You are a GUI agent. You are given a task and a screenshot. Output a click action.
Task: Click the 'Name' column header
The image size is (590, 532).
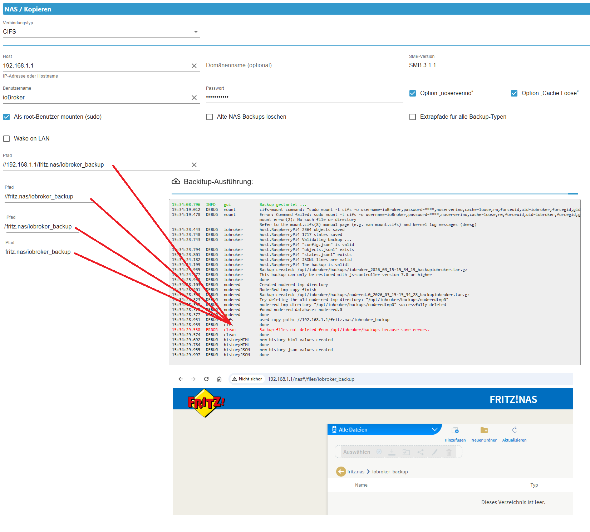pyautogui.click(x=361, y=485)
